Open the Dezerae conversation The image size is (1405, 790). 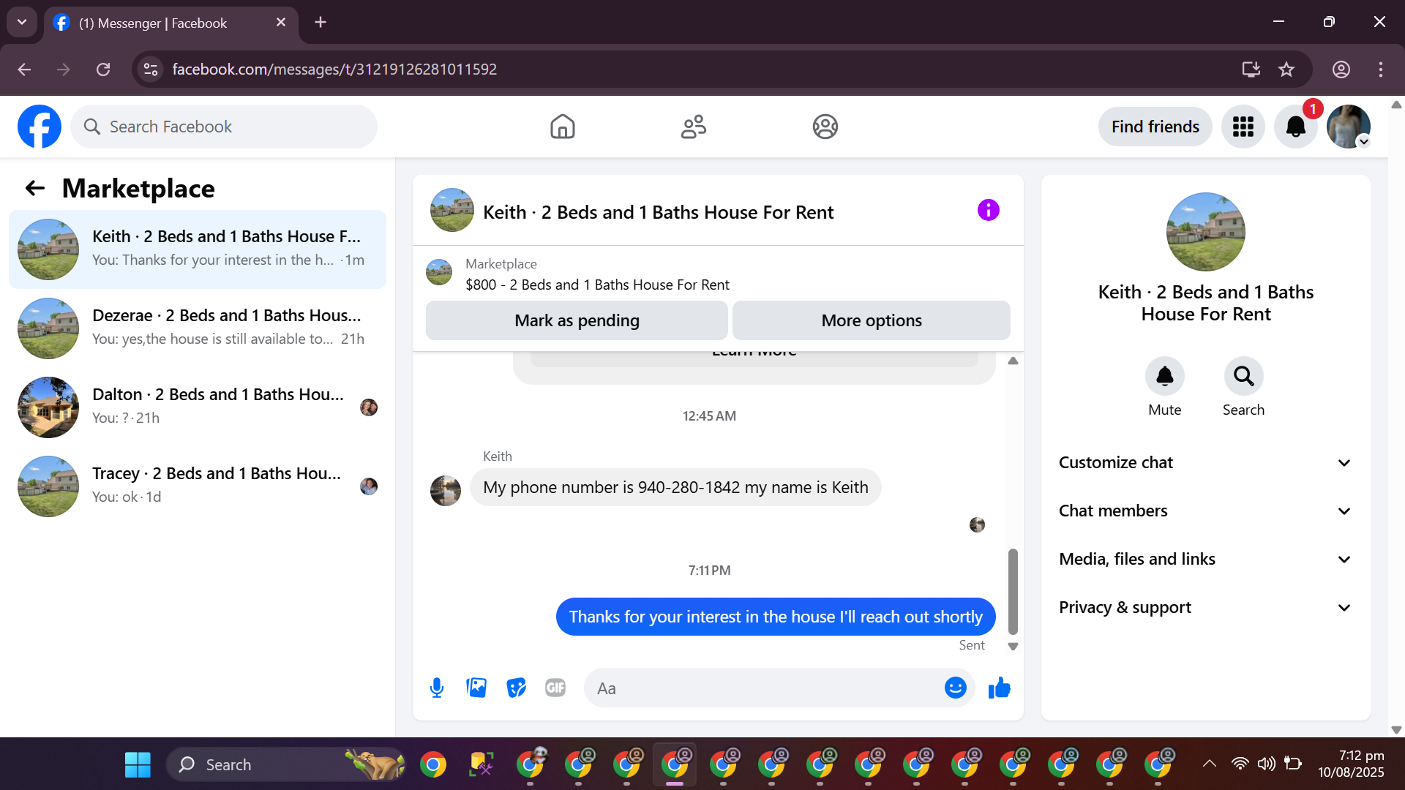tap(198, 327)
